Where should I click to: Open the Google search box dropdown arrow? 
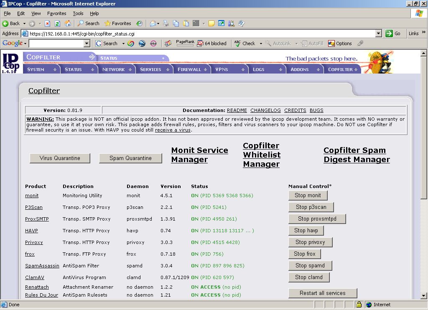(x=87, y=43)
